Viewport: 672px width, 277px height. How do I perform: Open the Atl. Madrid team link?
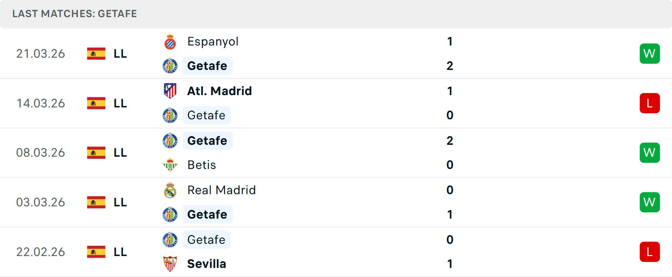(219, 91)
